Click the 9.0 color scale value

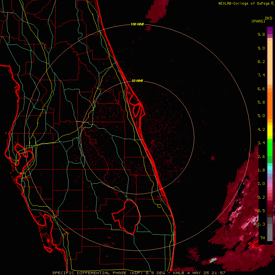coord(261,48)
